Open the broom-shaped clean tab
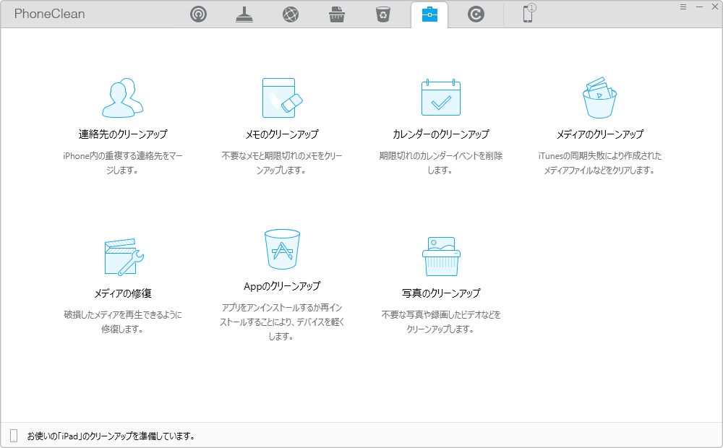This screenshot has height=448, width=723. (244, 14)
